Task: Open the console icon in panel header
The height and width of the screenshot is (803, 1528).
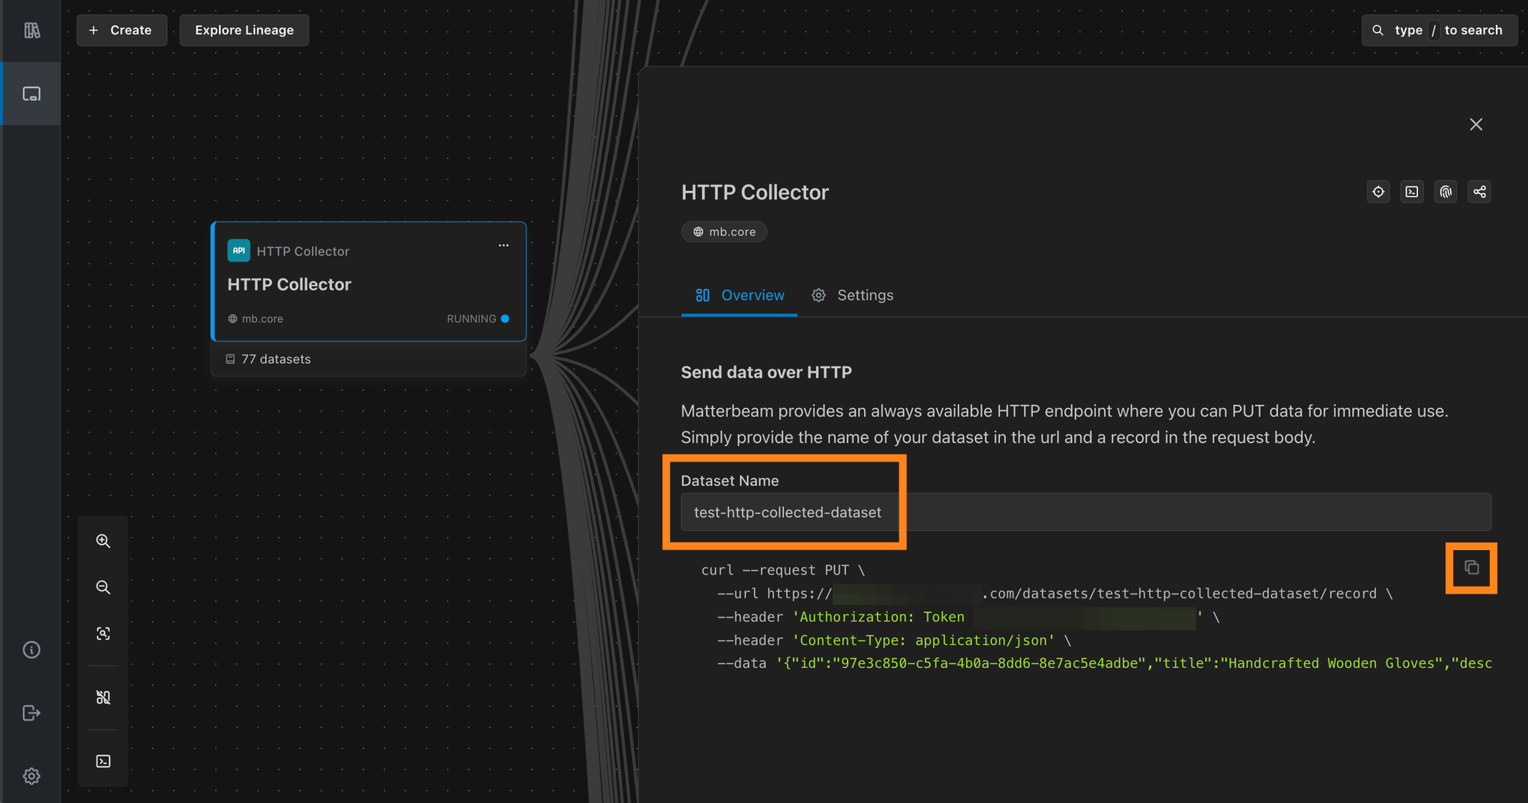Action: tap(1412, 192)
